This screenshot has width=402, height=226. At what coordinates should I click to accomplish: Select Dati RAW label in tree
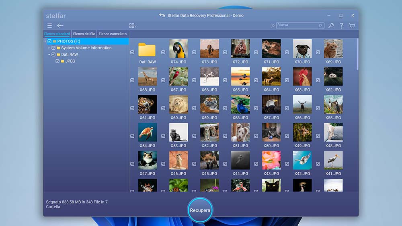70,55
